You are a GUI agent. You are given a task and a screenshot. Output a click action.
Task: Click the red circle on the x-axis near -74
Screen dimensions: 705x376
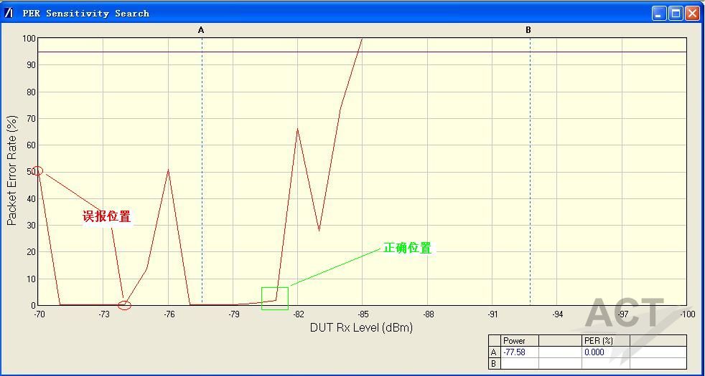(124, 306)
